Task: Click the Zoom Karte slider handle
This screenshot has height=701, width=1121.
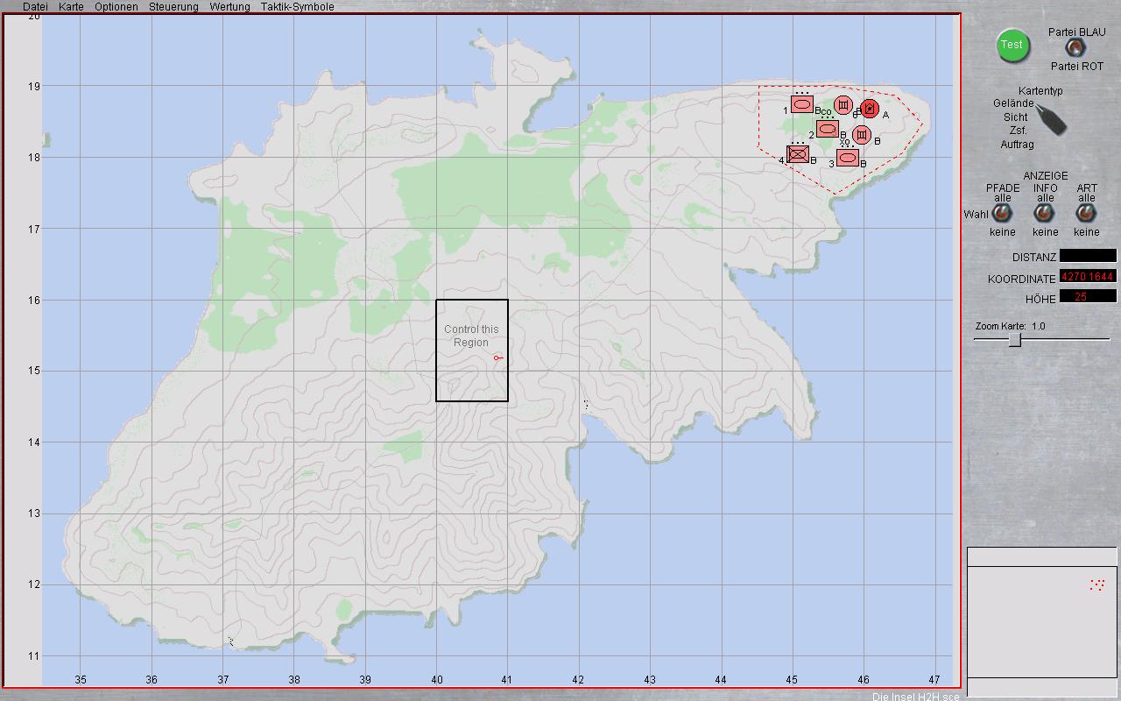Action: click(x=1014, y=340)
